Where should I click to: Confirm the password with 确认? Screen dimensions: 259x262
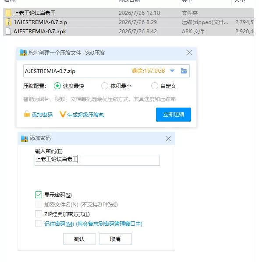(x=79, y=239)
